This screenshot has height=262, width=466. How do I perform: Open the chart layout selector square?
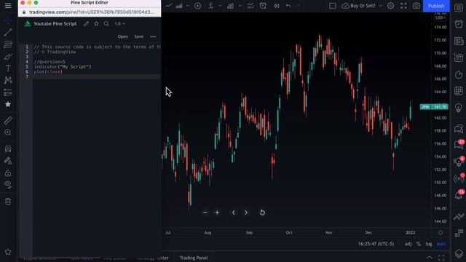pos(333,6)
